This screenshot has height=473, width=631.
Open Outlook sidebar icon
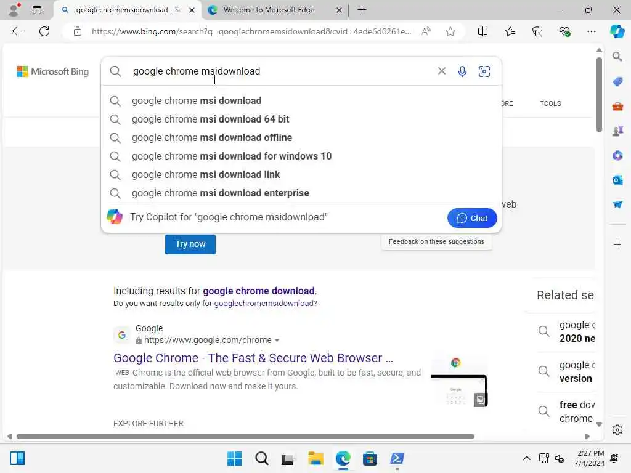(x=617, y=180)
